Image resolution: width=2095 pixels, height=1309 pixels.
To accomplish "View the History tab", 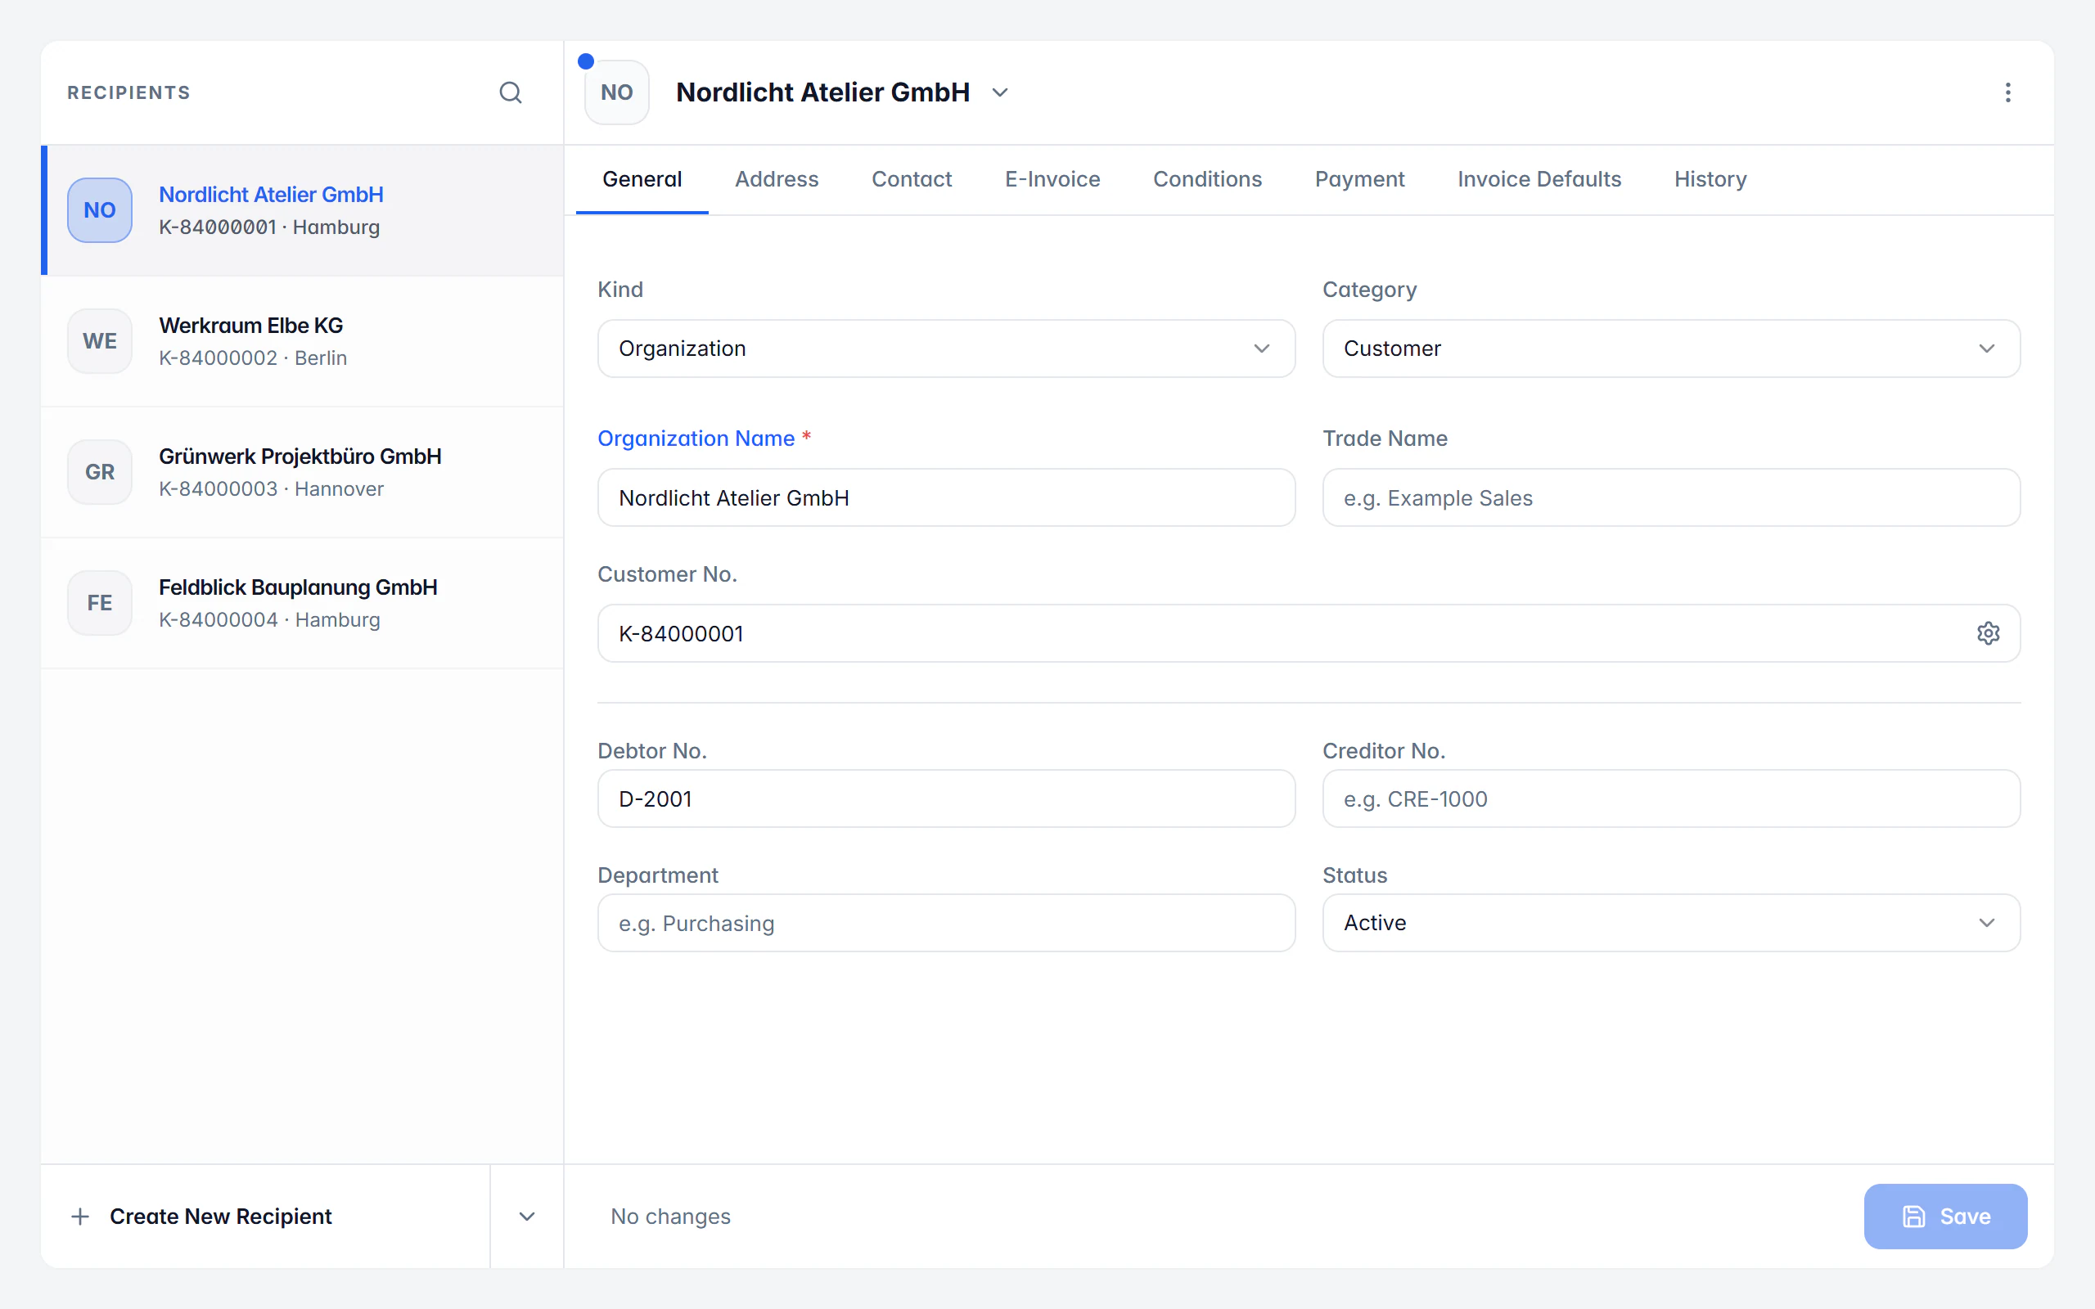I will (x=1710, y=179).
